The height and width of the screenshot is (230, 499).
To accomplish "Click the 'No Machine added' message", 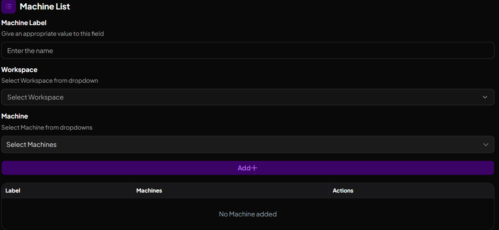I will 248,214.
